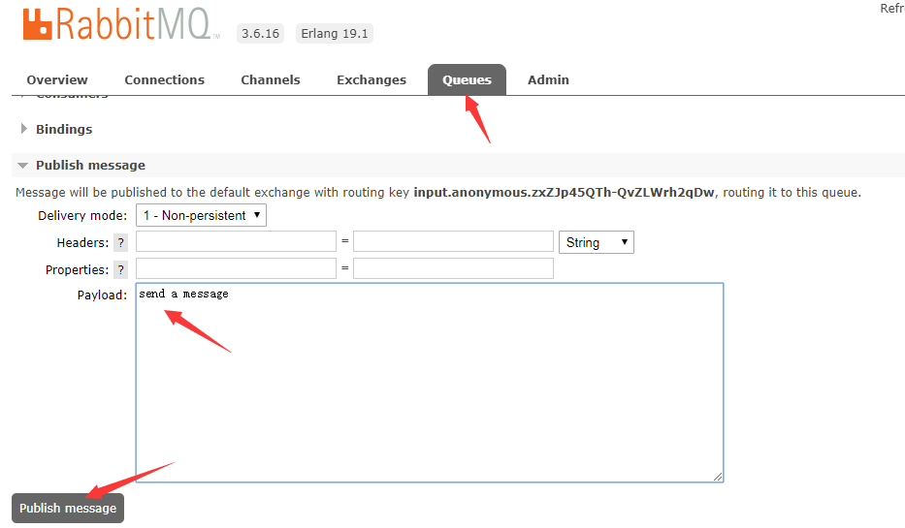905x528 pixels.
Task: Open the Admin tab
Action: click(548, 80)
